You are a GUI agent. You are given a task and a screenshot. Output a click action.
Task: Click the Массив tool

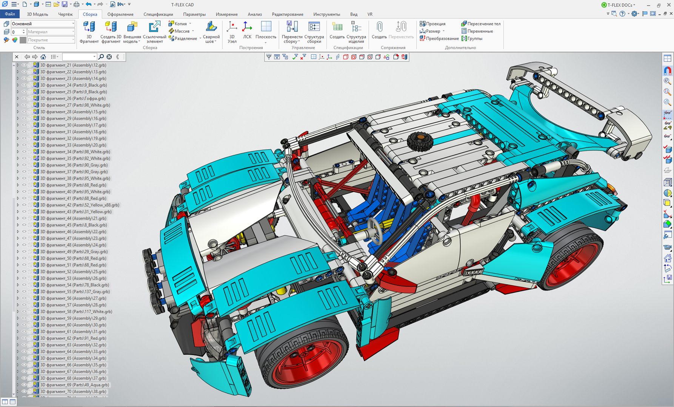point(181,31)
